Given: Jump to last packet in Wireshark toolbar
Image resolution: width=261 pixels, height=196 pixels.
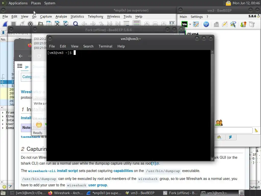Looking at the screenshot, I should point(118,24).
